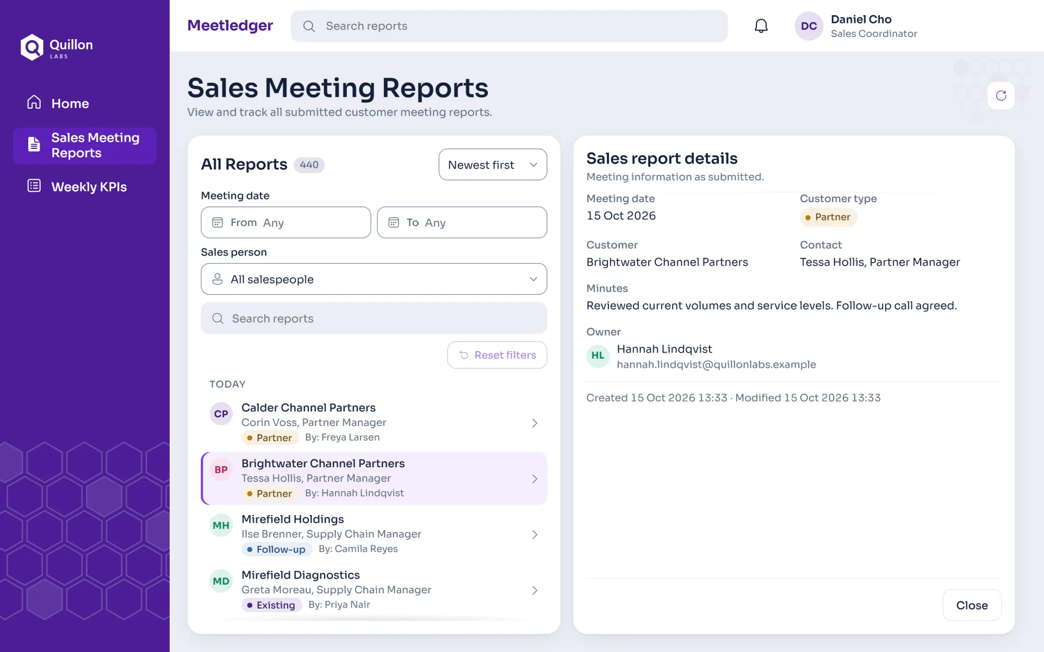Click Mirefield Holdings title
1044x652 pixels.
(x=293, y=519)
